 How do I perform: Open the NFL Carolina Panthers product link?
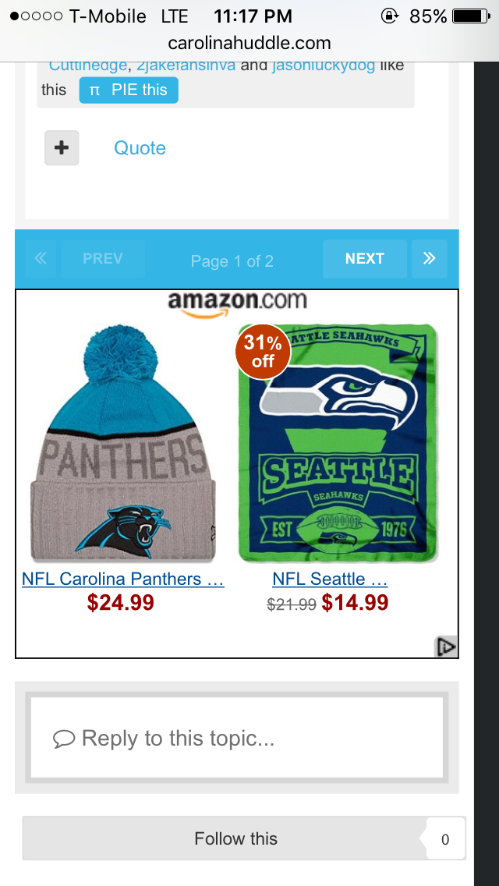[123, 579]
